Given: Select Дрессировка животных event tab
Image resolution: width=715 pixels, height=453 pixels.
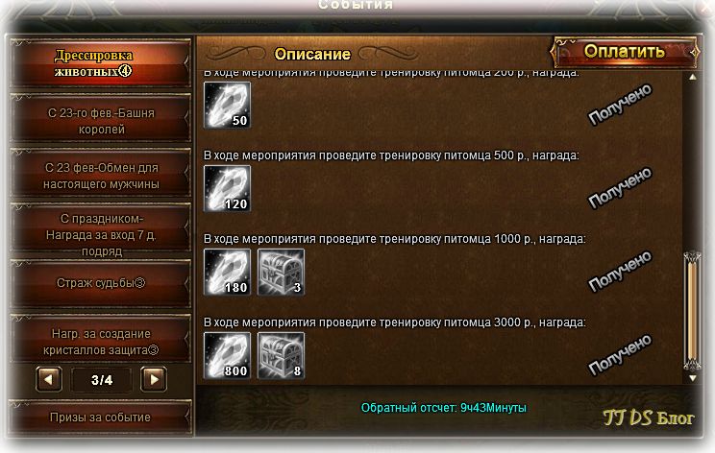Looking at the screenshot, I should coord(100,63).
